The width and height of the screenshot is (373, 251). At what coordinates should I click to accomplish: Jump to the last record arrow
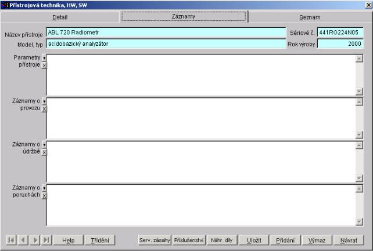click(x=46, y=240)
